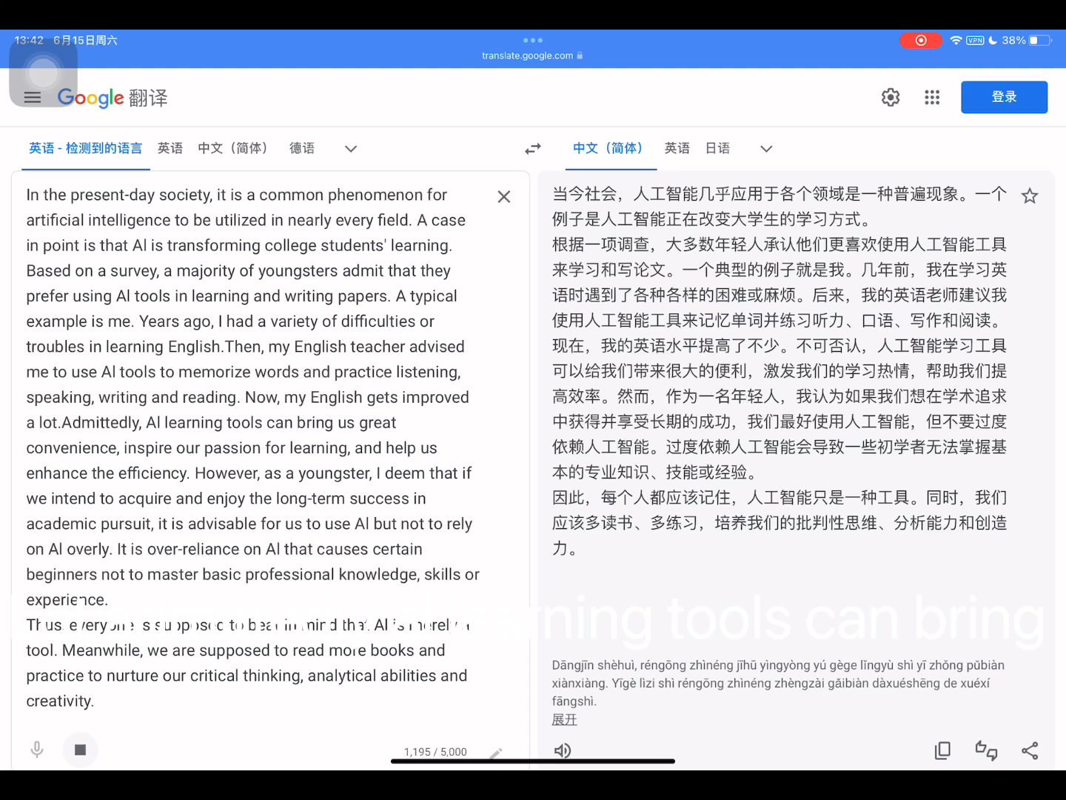Rate this translation feedback icon
This screenshot has width=1066, height=800.
coord(986,750)
